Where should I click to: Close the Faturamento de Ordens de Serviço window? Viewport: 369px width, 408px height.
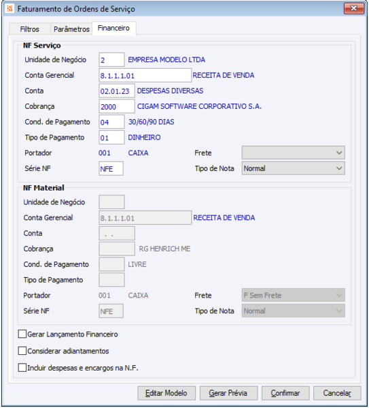(353, 8)
